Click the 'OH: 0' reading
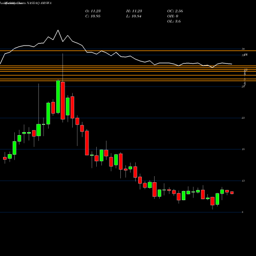Viewport: 256px width, 256px height. click(173, 16)
